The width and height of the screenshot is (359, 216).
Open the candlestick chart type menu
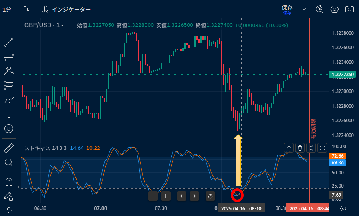27,9
